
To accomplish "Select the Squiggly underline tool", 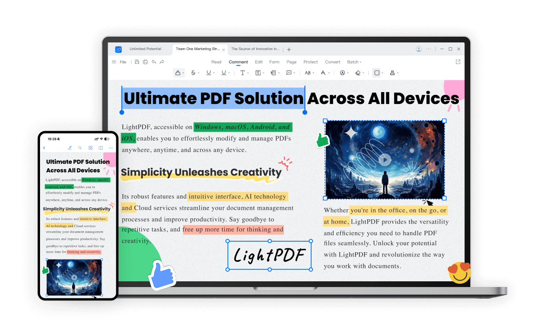I will [x=223, y=72].
